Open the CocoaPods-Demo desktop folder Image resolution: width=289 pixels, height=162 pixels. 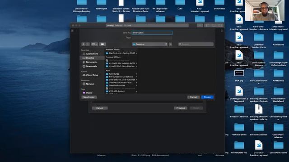pos(278,145)
